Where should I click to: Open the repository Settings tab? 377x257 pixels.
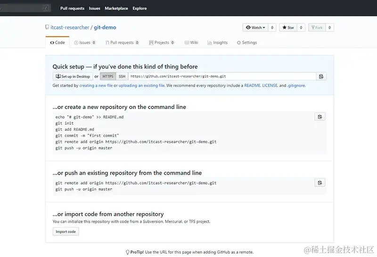[246, 42]
